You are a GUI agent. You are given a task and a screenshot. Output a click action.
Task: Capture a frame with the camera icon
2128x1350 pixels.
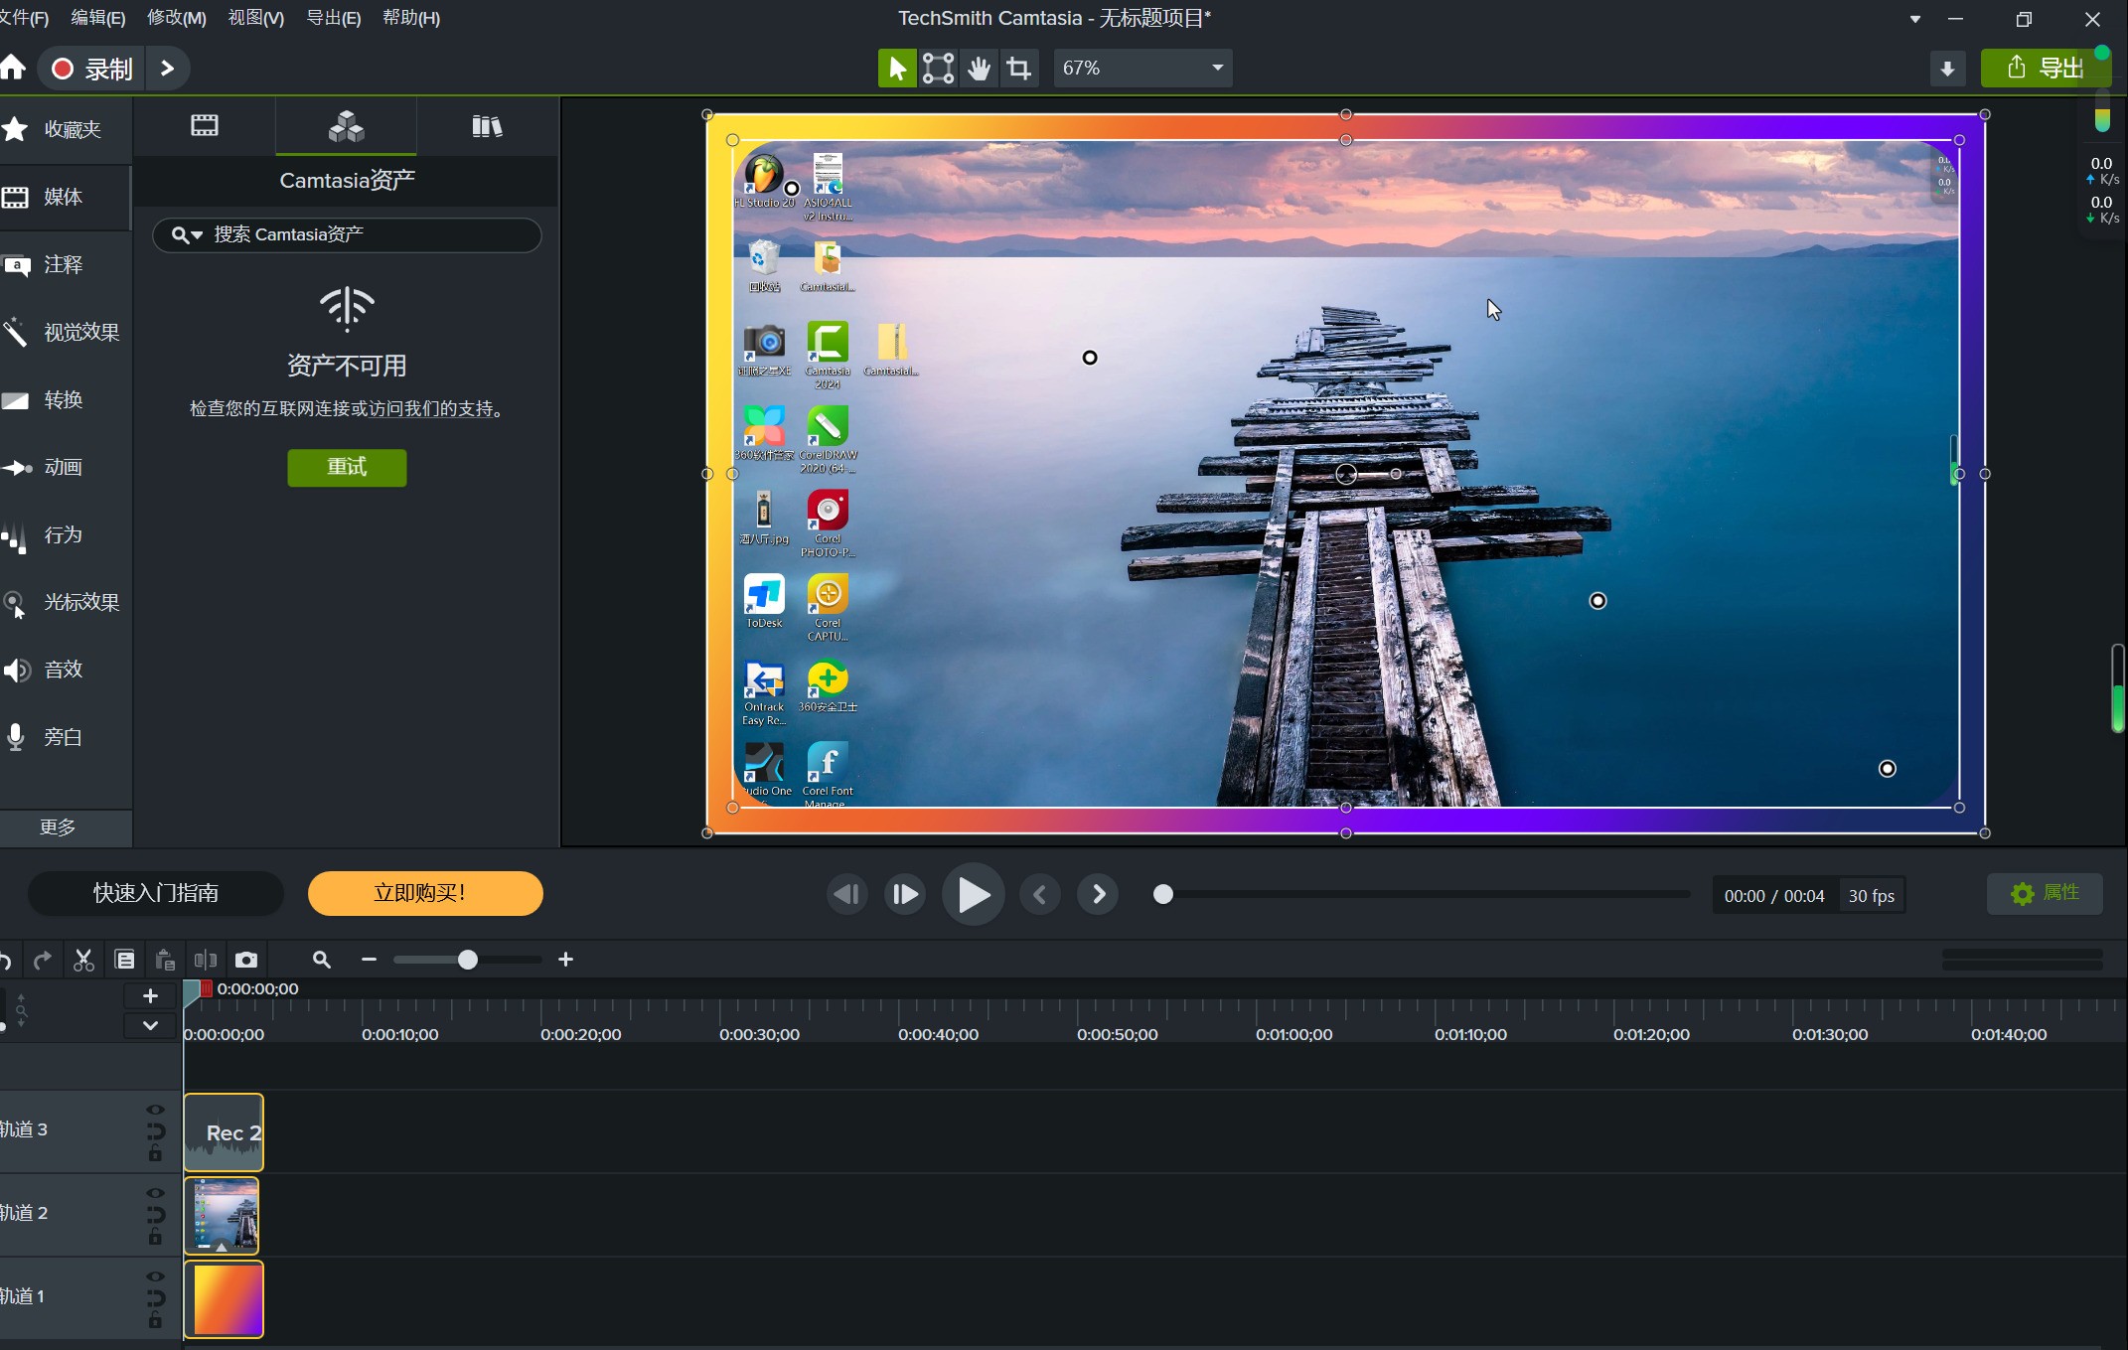click(244, 959)
